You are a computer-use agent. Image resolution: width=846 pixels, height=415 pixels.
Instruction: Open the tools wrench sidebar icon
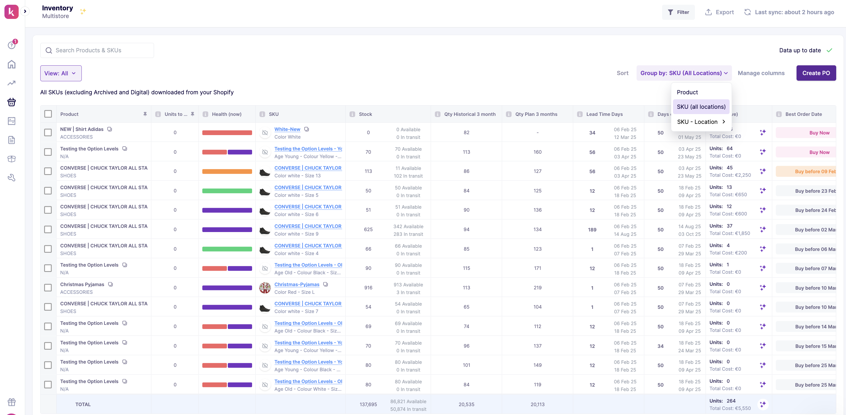[x=12, y=178]
